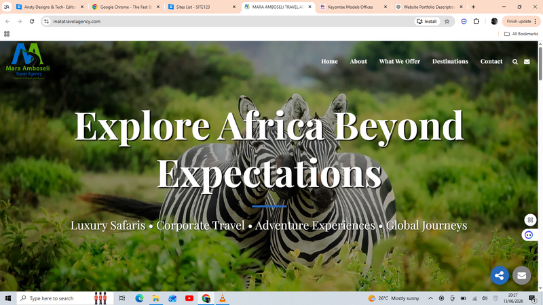Click the Install app button
Image resolution: width=543 pixels, height=305 pixels.
click(427, 22)
